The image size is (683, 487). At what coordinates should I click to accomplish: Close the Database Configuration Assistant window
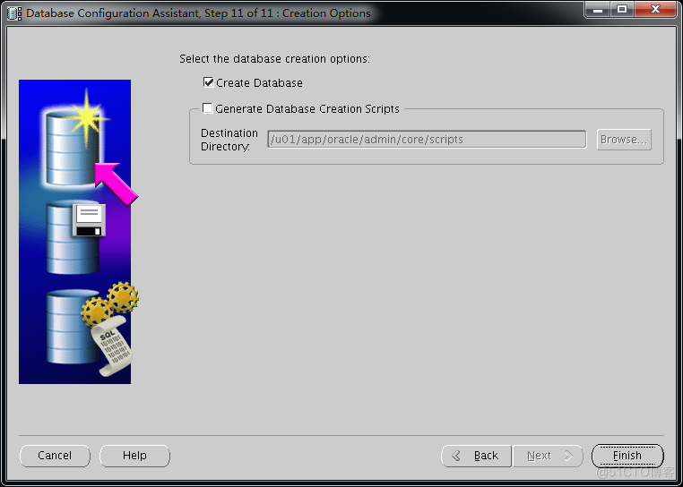pos(655,9)
